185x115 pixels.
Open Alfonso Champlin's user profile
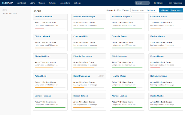44,17
